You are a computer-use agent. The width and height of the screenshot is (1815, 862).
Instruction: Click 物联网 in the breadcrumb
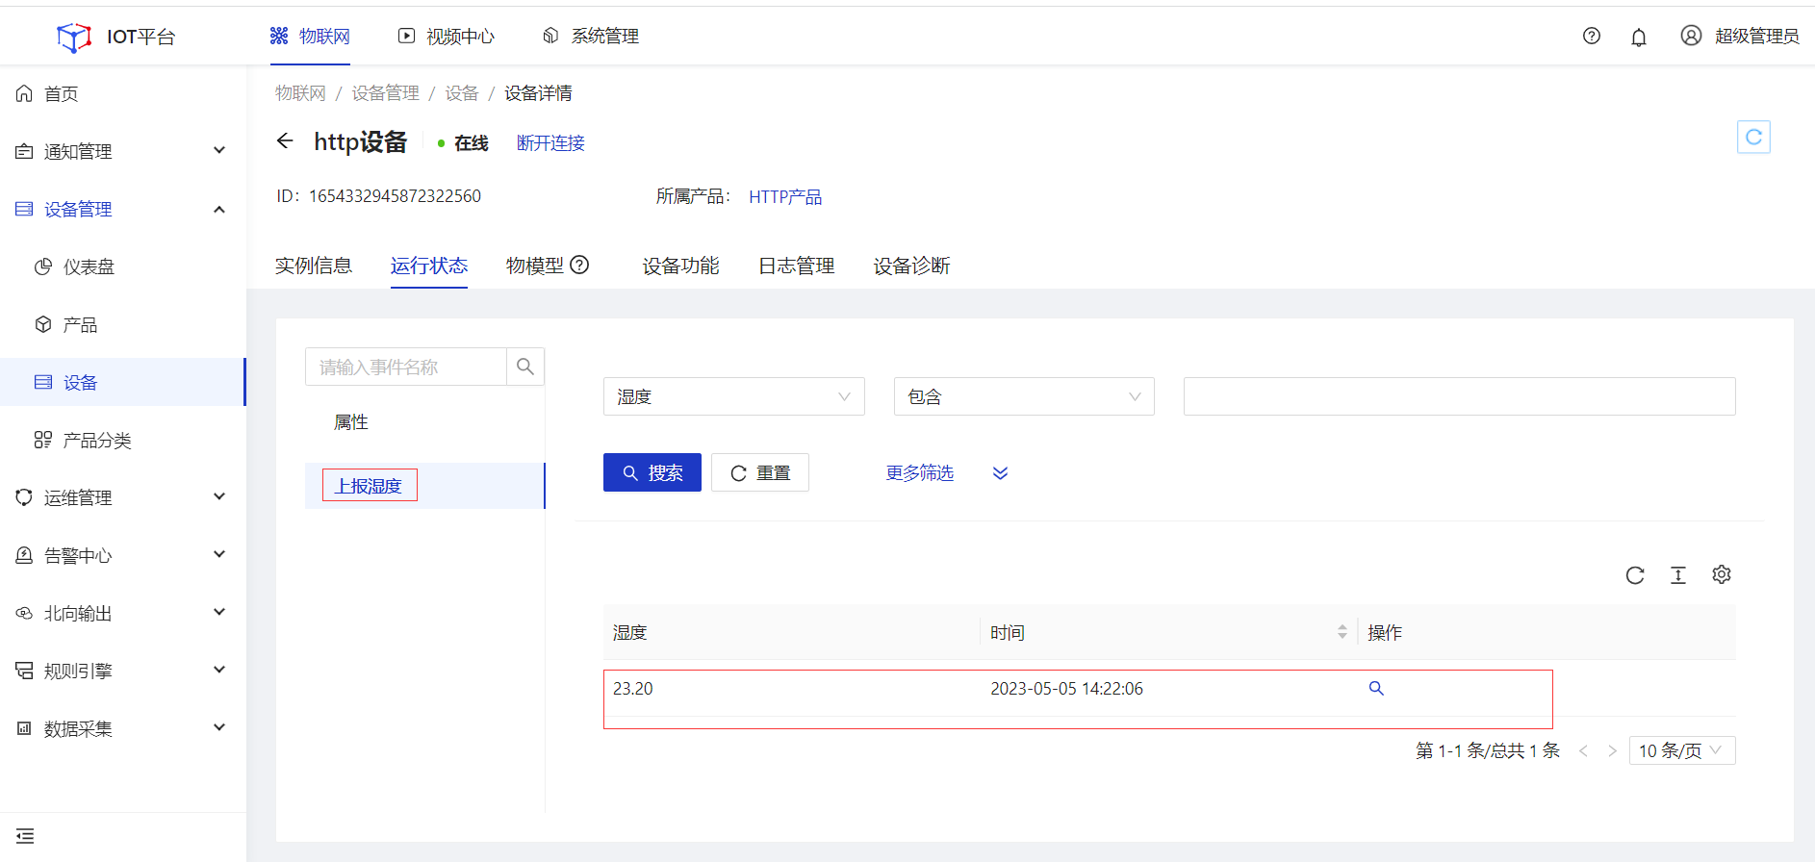pos(300,93)
